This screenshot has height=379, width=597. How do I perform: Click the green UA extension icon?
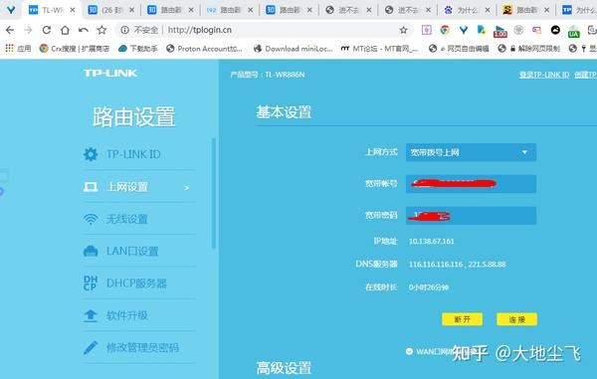point(574,31)
